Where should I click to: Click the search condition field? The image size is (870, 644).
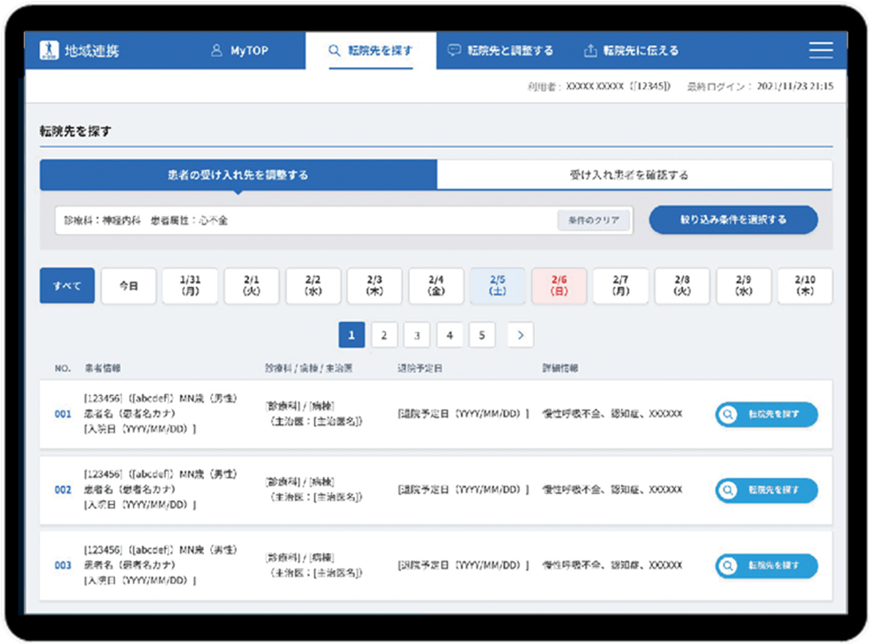pyautogui.click(x=303, y=220)
